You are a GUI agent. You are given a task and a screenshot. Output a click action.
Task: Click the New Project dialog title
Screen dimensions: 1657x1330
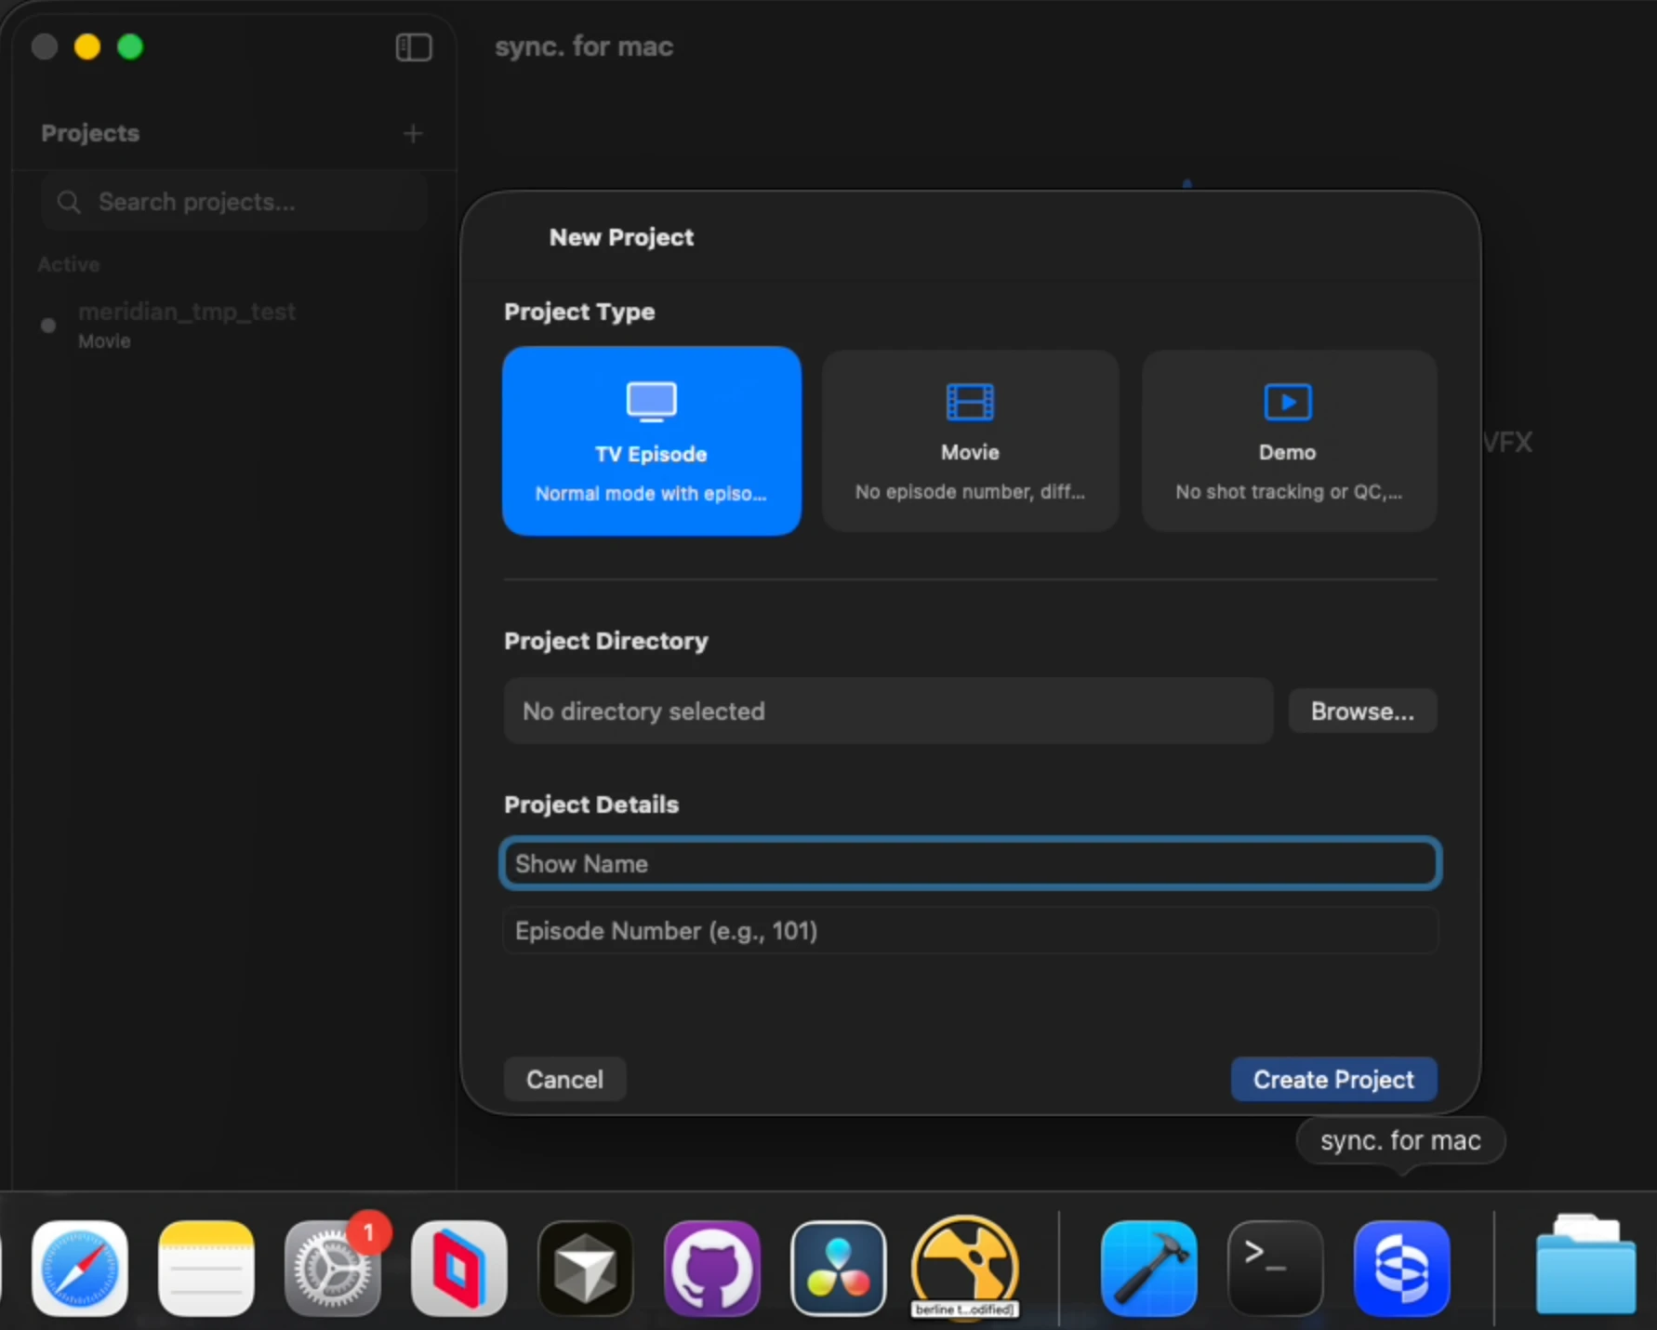[621, 238]
